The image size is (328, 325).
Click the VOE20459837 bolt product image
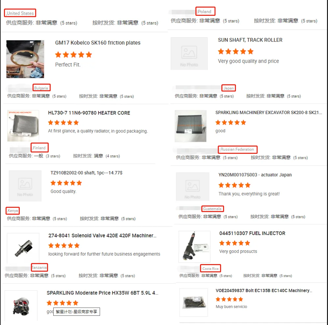[x=194, y=302]
